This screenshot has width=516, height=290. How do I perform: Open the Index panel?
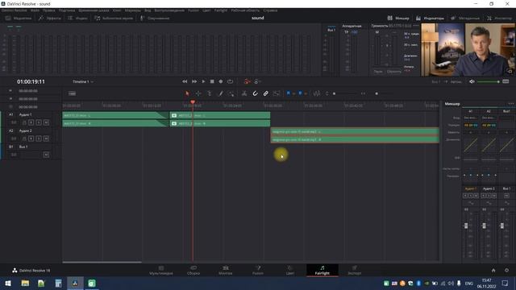(77, 18)
